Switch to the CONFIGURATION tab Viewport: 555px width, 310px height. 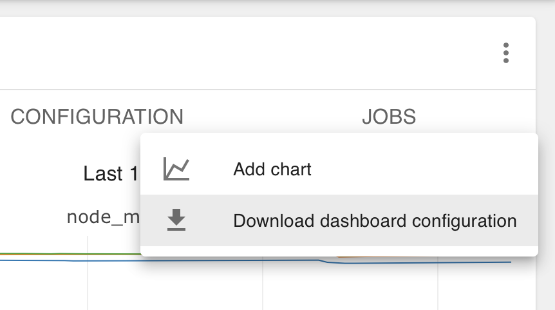click(x=97, y=117)
